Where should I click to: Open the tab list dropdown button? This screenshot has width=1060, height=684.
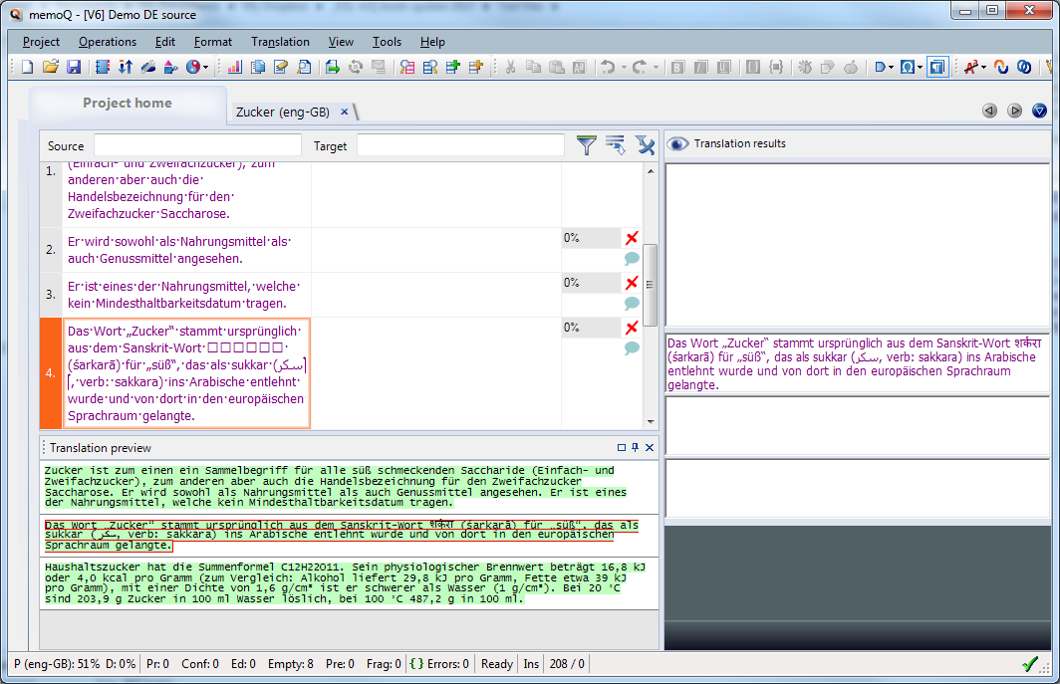coord(1039,111)
